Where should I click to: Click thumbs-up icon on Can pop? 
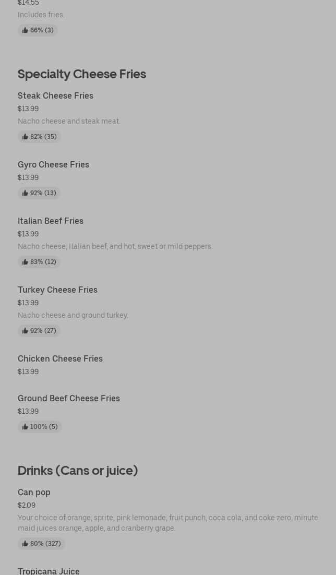pyautogui.click(x=25, y=544)
